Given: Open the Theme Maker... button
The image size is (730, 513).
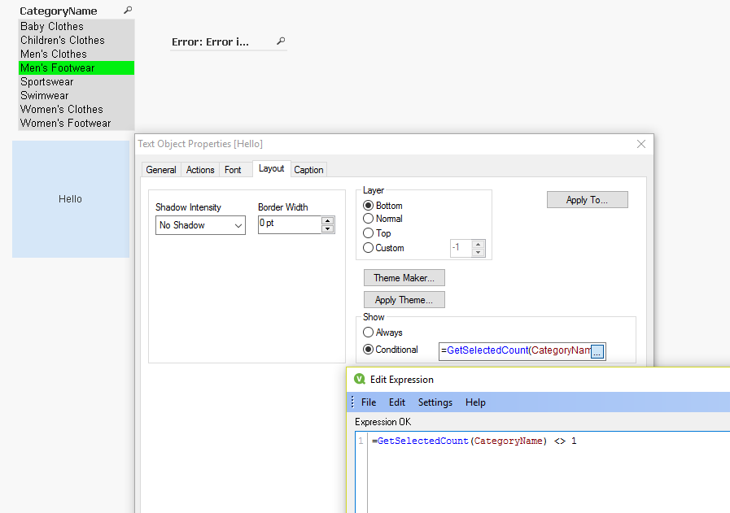Looking at the screenshot, I should [x=404, y=278].
